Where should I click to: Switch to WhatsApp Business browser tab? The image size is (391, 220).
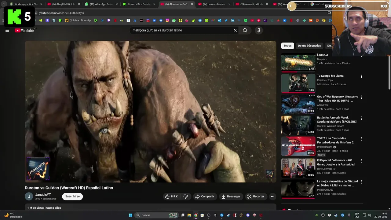(x=101, y=4)
